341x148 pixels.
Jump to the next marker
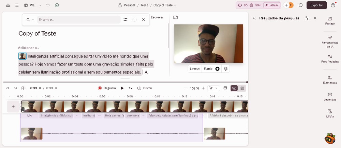pyautogui.click(x=16, y=88)
